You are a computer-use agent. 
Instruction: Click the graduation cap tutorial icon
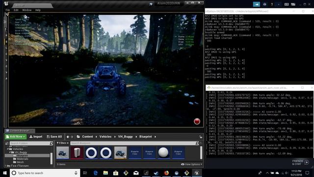tap(151, 4)
